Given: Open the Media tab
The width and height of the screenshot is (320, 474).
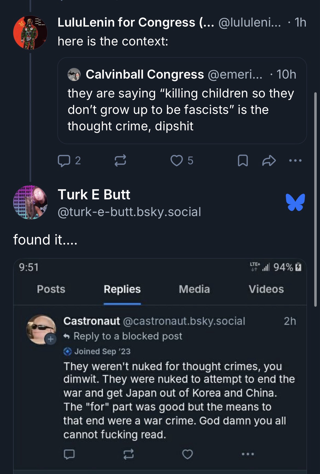Looking at the screenshot, I should tap(194, 289).
